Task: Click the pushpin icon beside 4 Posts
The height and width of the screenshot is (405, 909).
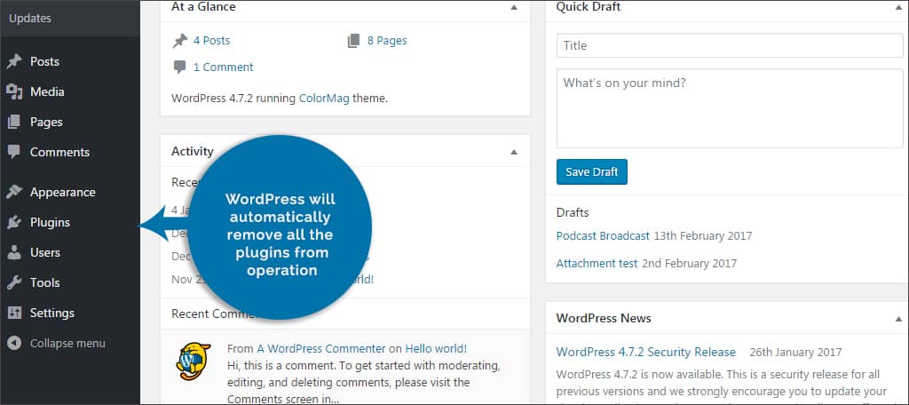Action: 180,41
